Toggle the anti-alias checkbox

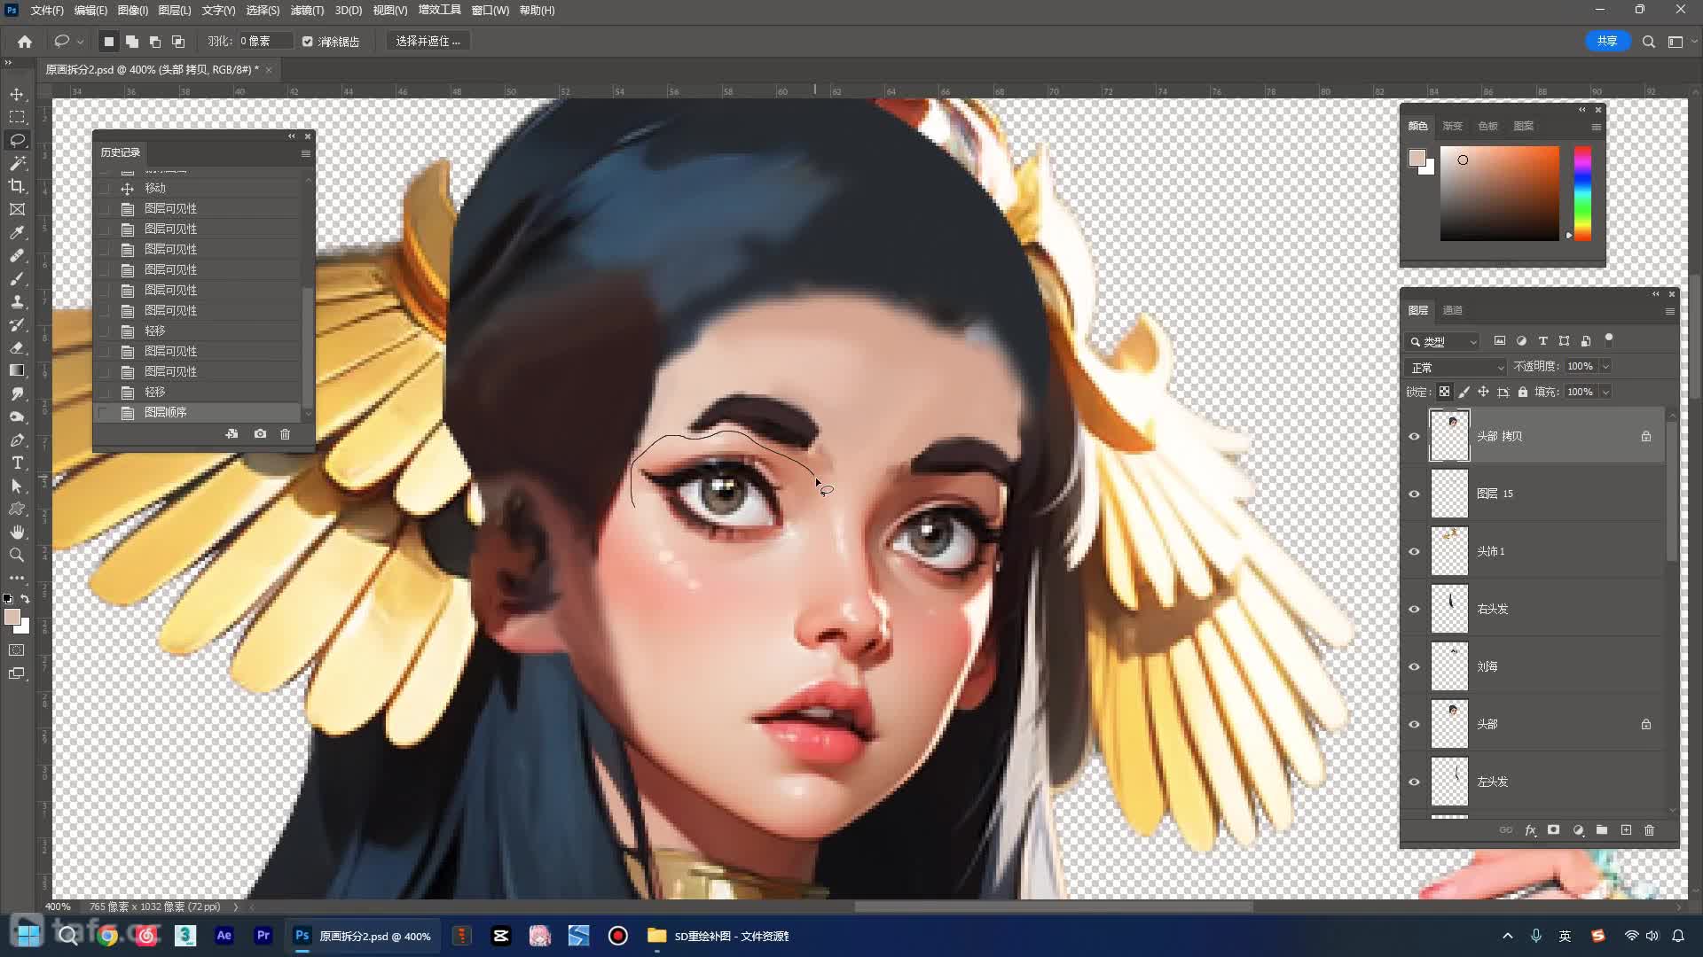(x=307, y=42)
